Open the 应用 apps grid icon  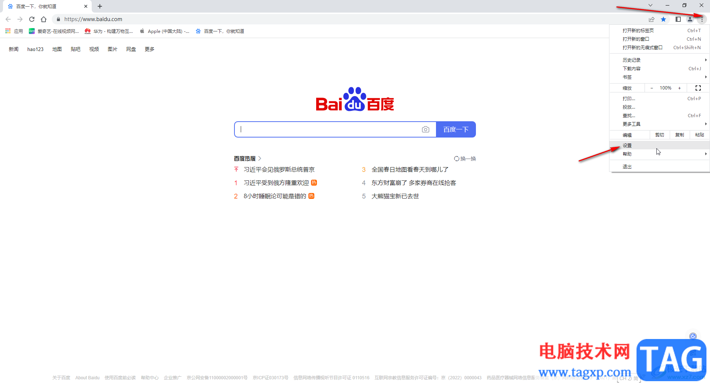coord(8,31)
